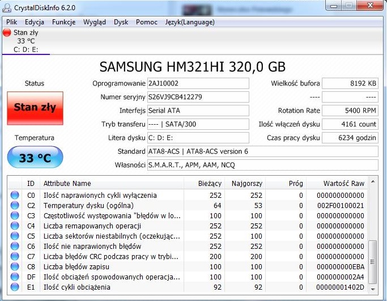Maximize the CrystalDiskInfo window
Screen dimensions: 387x301
coord(349,6)
